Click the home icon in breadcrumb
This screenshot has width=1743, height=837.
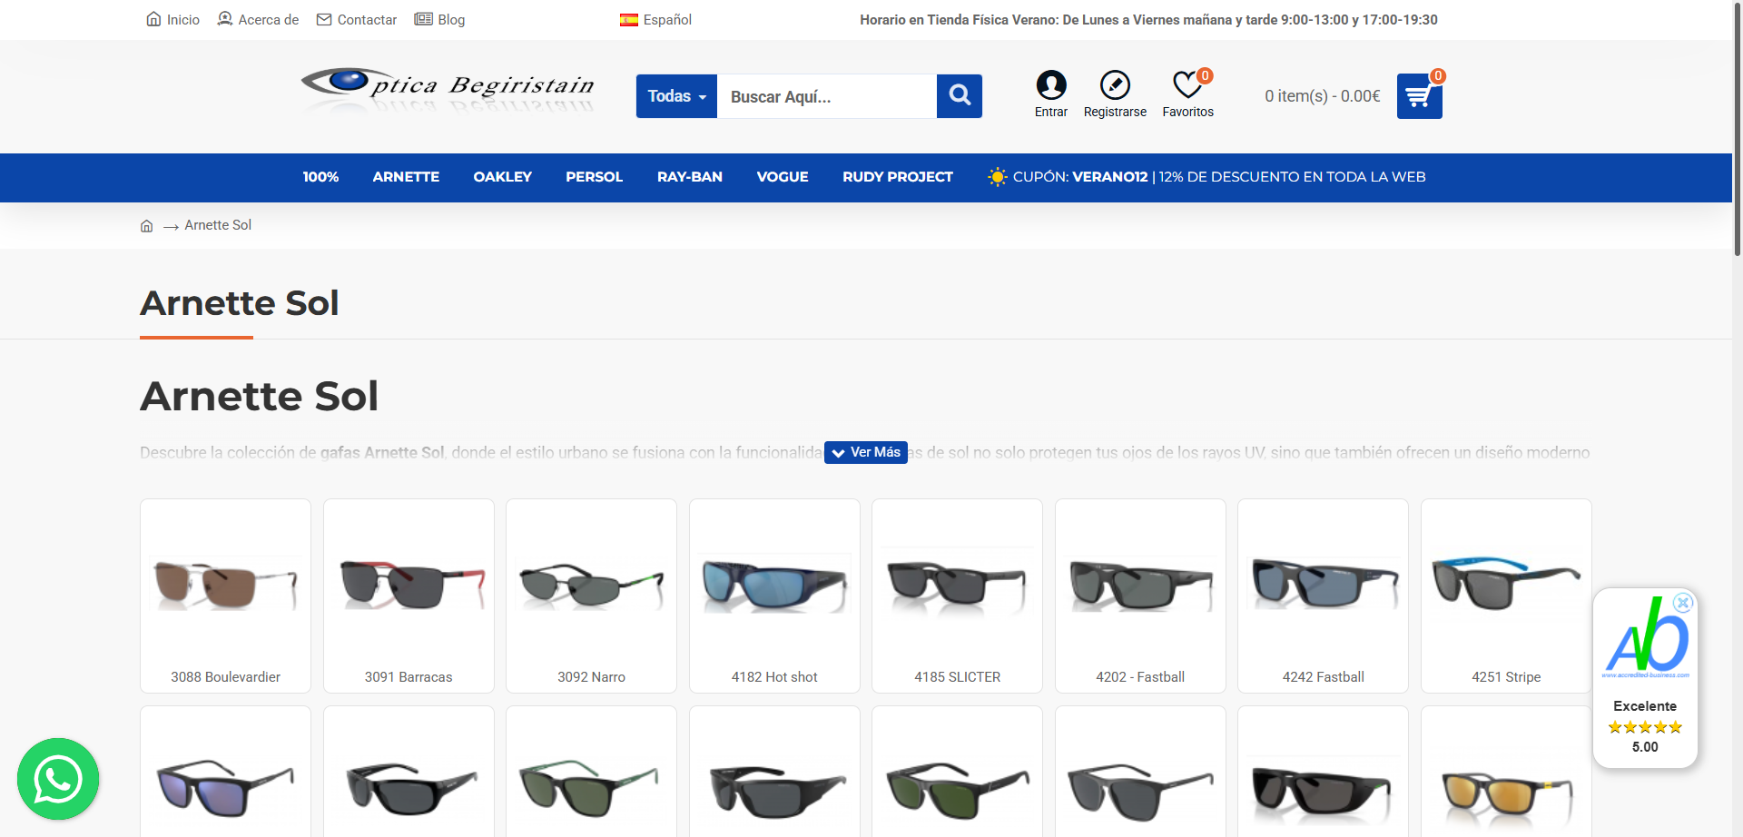(146, 226)
